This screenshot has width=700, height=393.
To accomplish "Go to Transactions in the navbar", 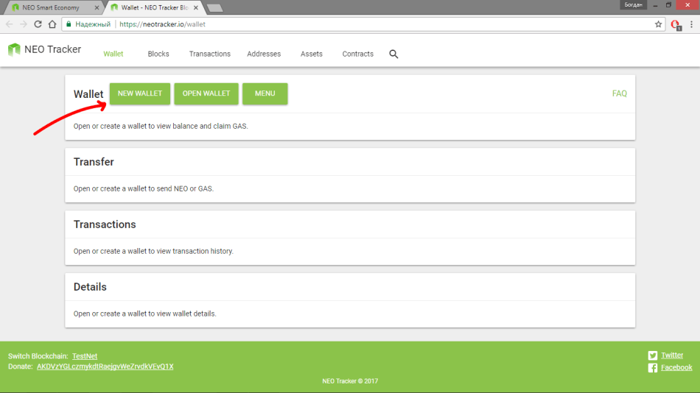I will (209, 54).
